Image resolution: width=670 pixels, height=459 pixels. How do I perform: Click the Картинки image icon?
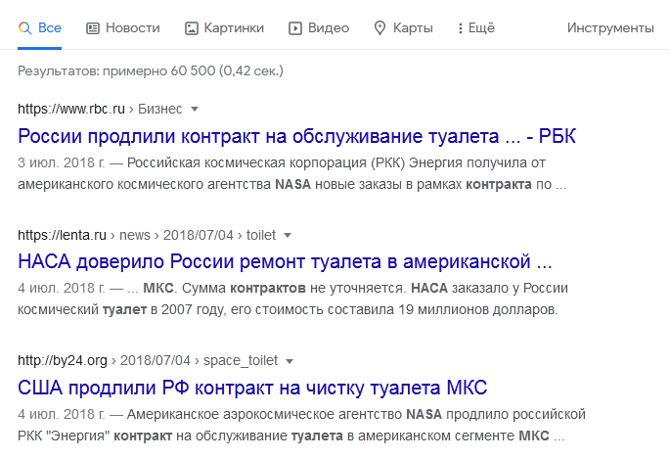click(192, 28)
